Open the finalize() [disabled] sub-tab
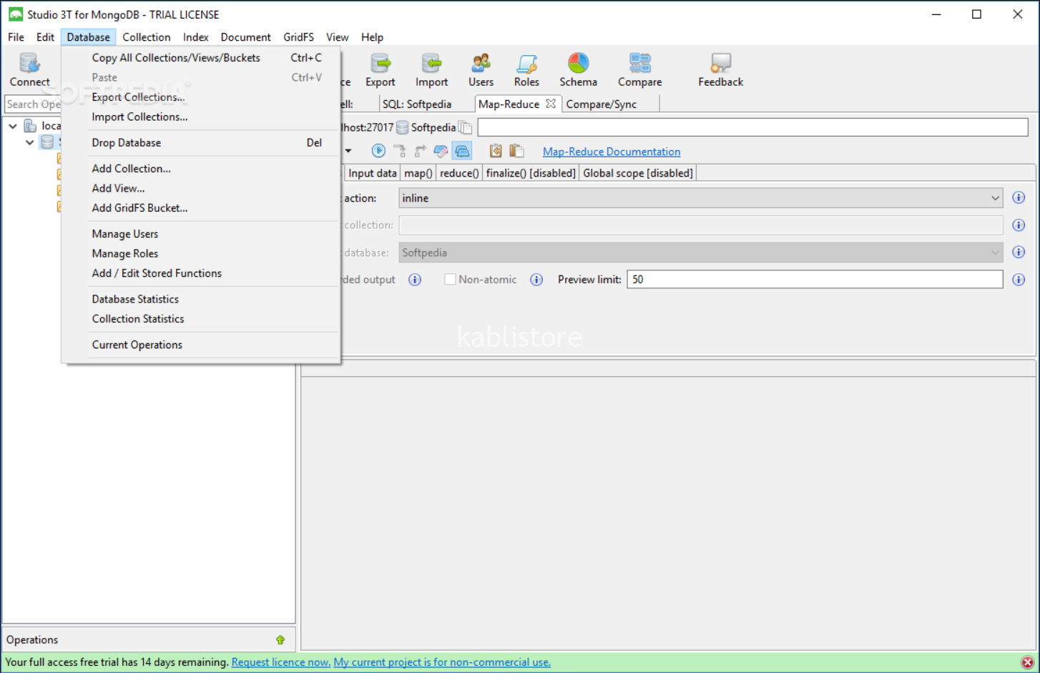 [x=531, y=173]
